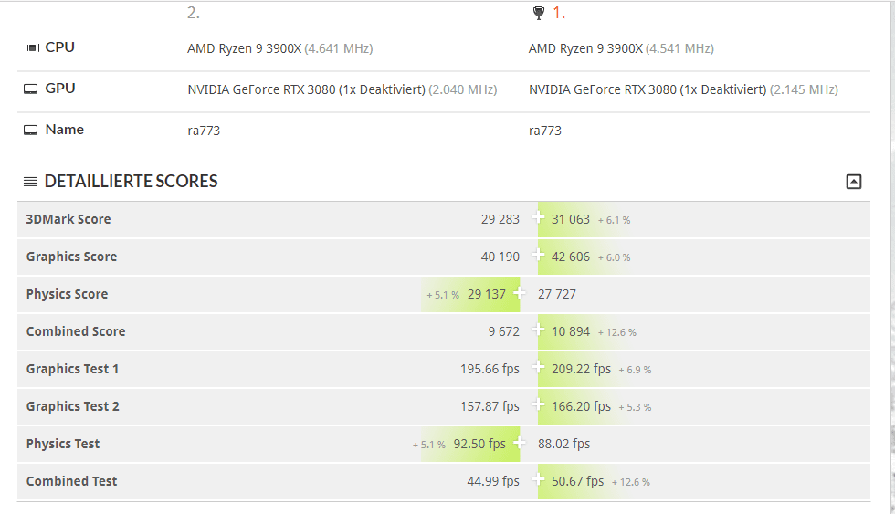Click the CPU chip icon
Image resolution: width=895 pixels, height=514 pixels.
(x=31, y=47)
